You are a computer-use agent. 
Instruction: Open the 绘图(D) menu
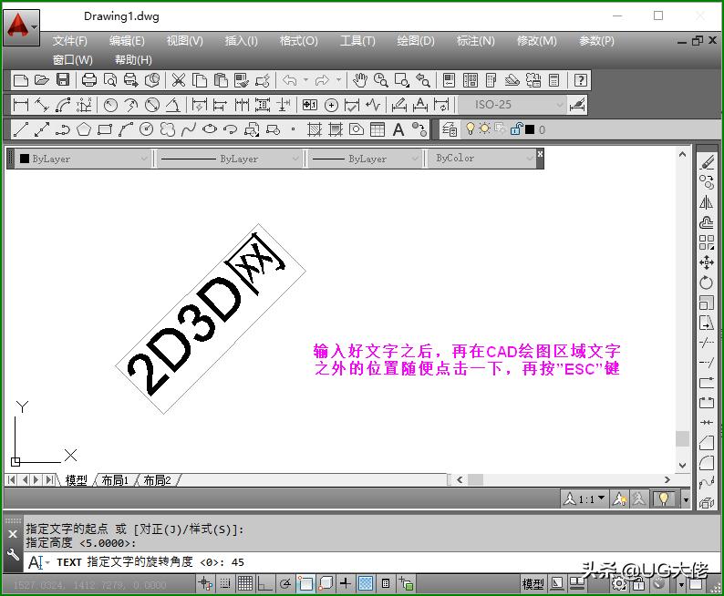(416, 41)
